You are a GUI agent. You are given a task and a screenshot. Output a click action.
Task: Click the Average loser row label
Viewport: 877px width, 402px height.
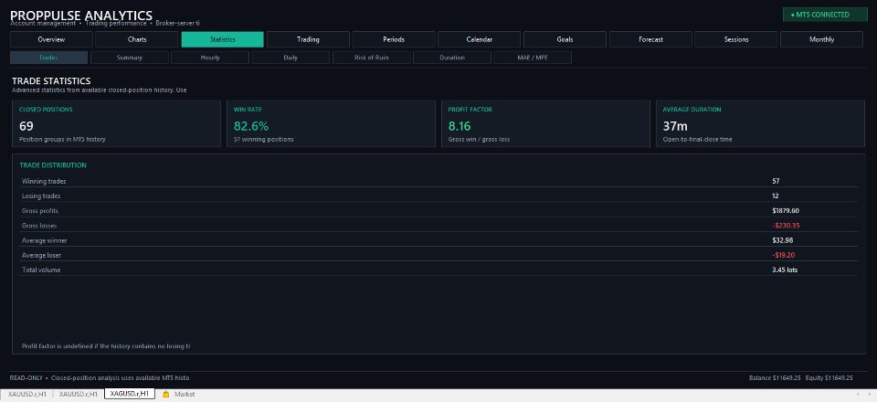click(x=41, y=255)
